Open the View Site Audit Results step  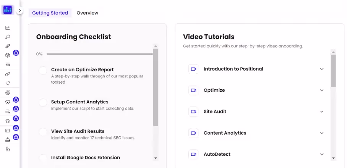[x=78, y=131]
